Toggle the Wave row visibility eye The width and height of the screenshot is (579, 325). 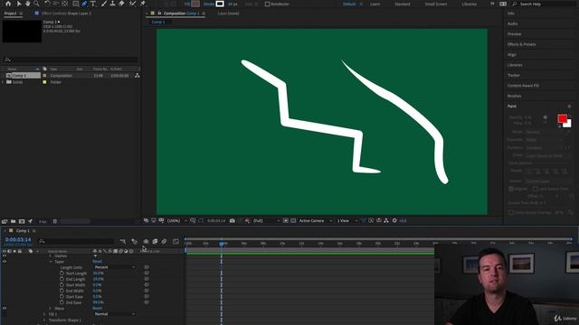point(5,308)
